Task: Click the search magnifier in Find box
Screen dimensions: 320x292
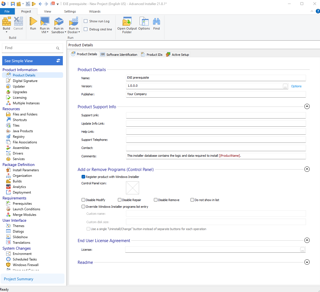Action: click(58, 48)
